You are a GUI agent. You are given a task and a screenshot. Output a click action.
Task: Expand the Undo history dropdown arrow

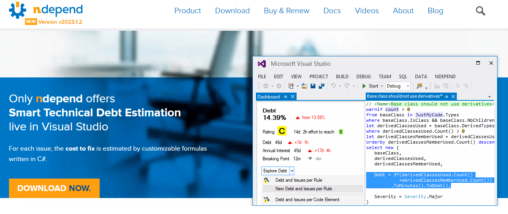(340, 86)
